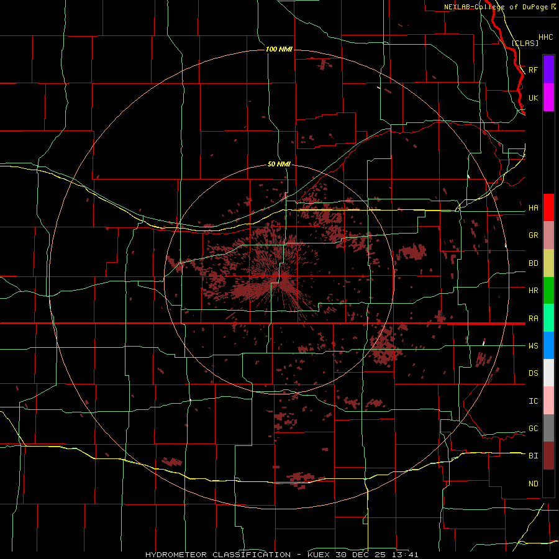
Task: Pick the green HR legend swatch
Action: 548,291
